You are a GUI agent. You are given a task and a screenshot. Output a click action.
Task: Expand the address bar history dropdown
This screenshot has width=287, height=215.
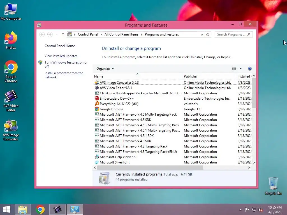click(x=202, y=34)
